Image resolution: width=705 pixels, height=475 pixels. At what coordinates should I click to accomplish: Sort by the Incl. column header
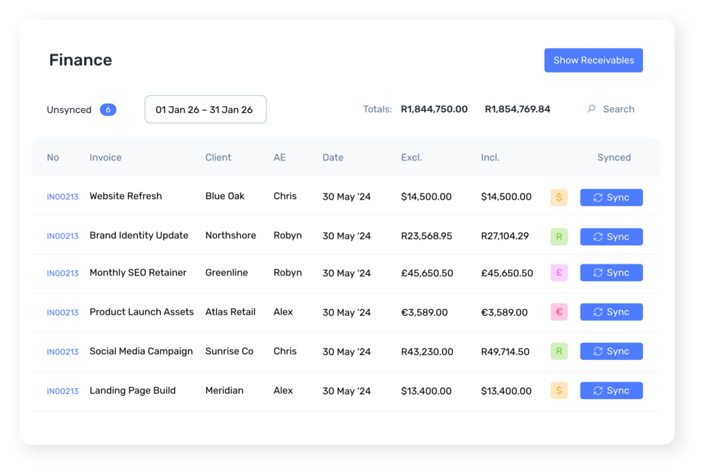[x=490, y=157]
